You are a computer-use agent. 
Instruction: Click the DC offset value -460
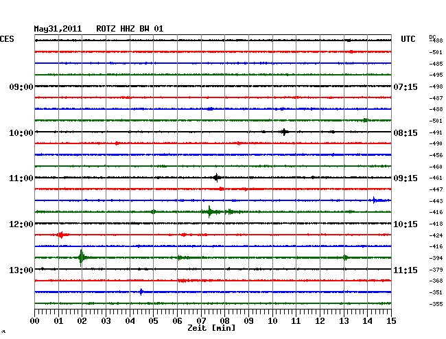tap(436, 167)
